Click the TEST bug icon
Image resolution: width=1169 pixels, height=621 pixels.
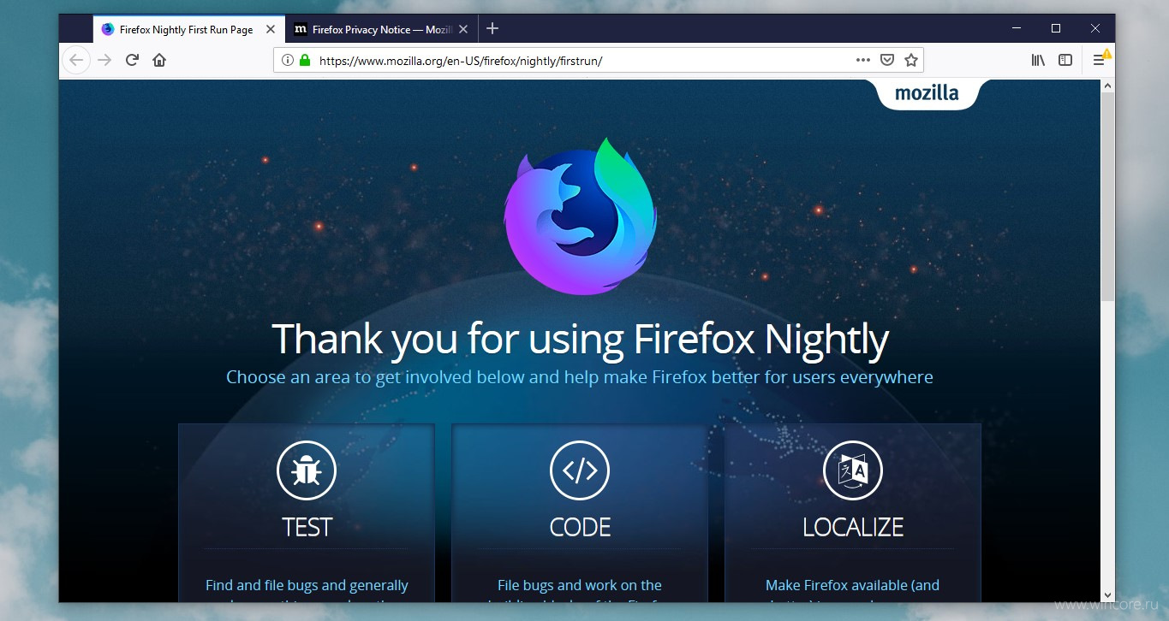pyautogui.click(x=307, y=470)
